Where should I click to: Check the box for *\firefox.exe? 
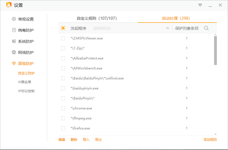[x=63, y=128]
